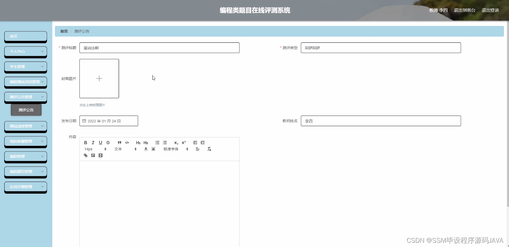The height and width of the screenshot is (247, 509).
Task: Open the text color picker in the editor
Action: (x=146, y=149)
